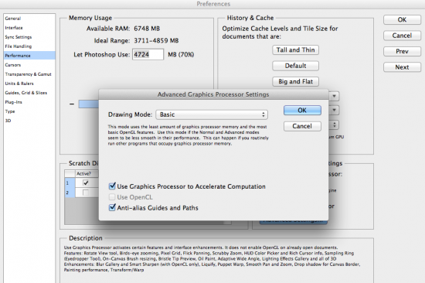425x283 pixels.
Task: Open the Drawing Mode dropdown
Action: (212, 114)
